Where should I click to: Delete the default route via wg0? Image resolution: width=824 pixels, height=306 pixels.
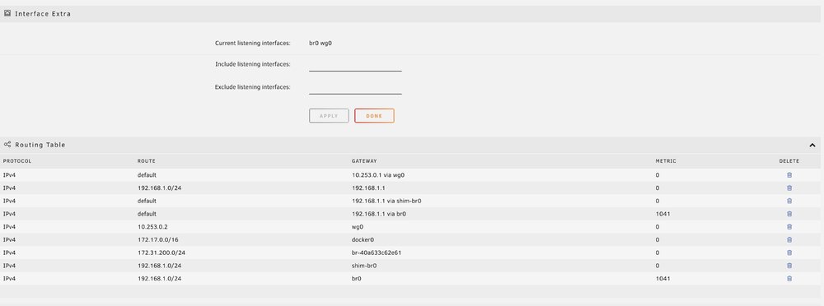(789, 175)
